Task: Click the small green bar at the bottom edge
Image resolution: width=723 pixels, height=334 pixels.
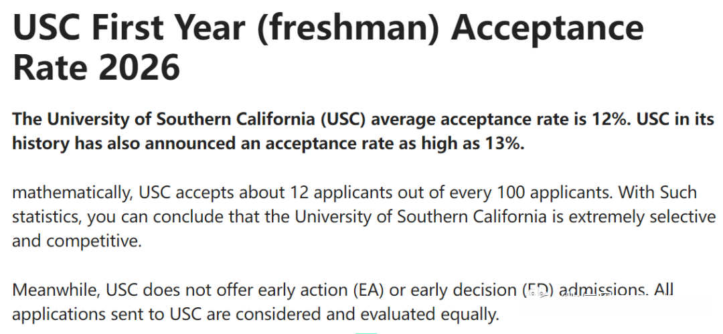Action: (366, 332)
